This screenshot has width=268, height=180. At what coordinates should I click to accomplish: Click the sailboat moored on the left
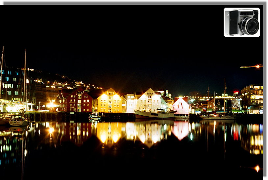(19, 121)
